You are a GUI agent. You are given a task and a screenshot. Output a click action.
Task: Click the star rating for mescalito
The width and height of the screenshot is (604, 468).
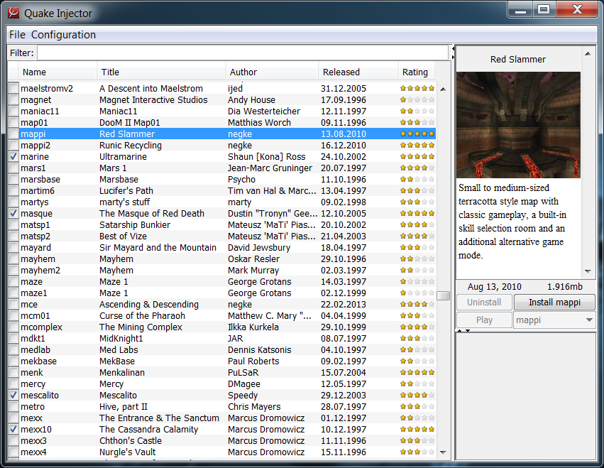pos(417,395)
